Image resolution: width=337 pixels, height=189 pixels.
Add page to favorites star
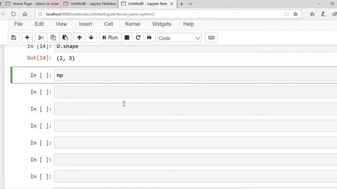click(295, 14)
